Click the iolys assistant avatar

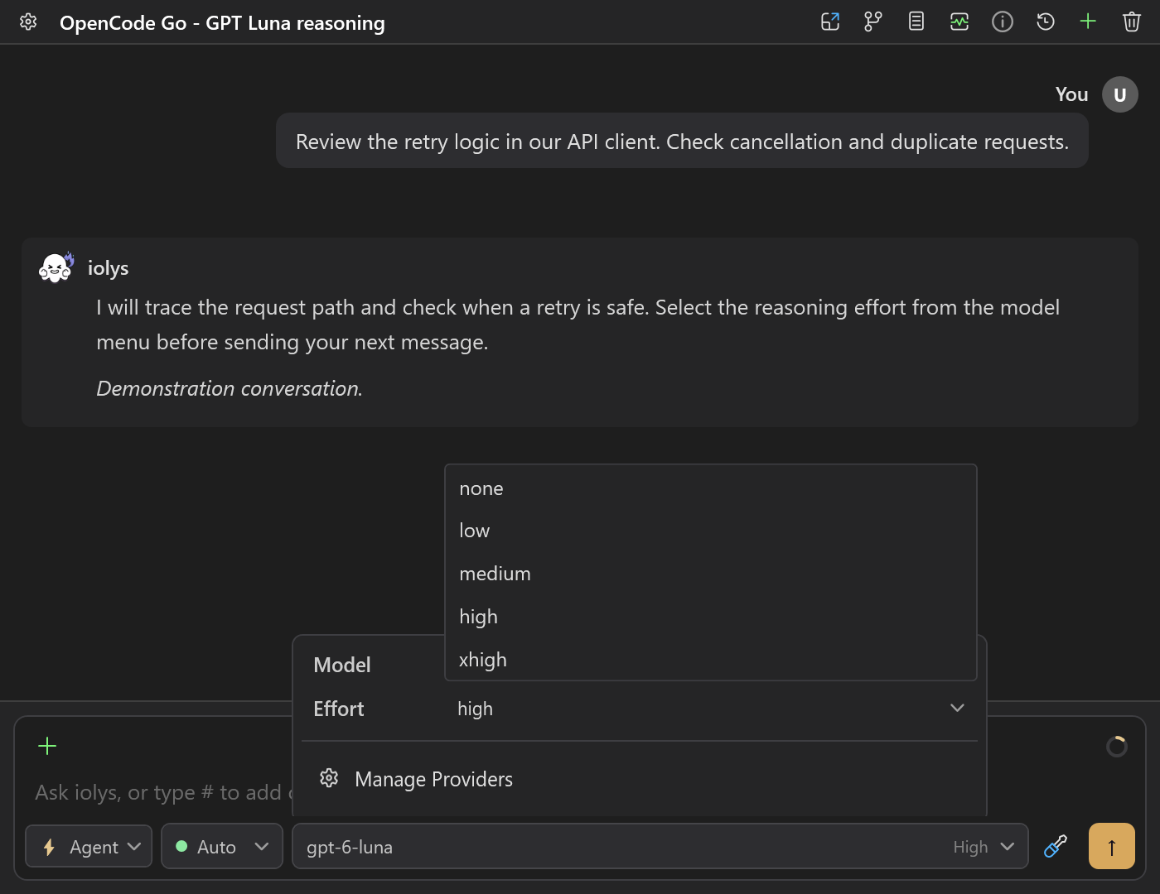pos(56,267)
